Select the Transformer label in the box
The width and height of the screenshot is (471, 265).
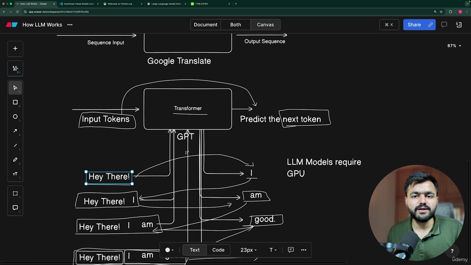pos(188,108)
